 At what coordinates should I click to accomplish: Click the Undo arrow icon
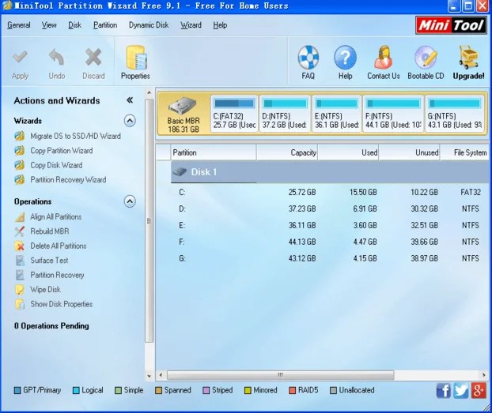click(56, 58)
